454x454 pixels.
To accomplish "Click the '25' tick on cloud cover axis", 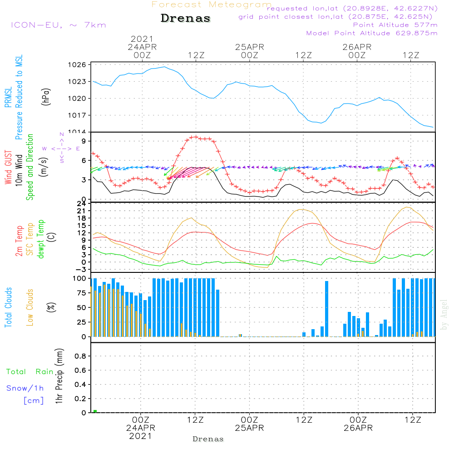I will point(82,322).
